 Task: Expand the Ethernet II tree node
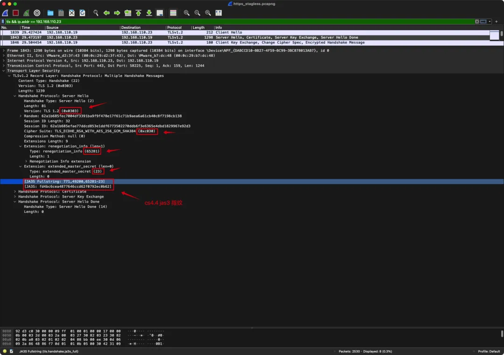pos(4,55)
